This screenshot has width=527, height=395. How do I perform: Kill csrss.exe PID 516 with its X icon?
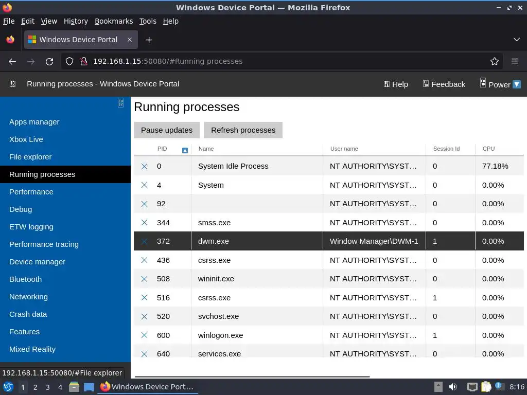pyautogui.click(x=144, y=298)
